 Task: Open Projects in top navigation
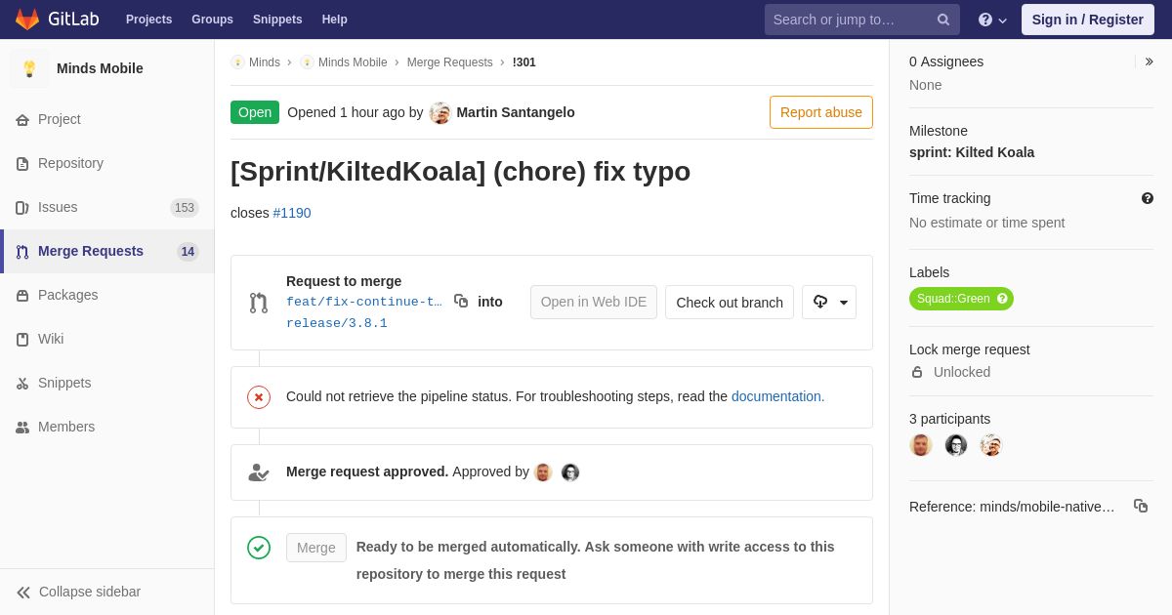coord(149,20)
